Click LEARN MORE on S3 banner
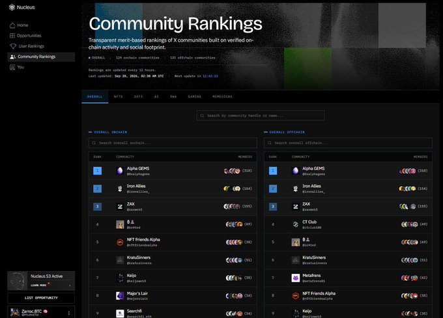This screenshot has width=443, height=318. click(38, 285)
